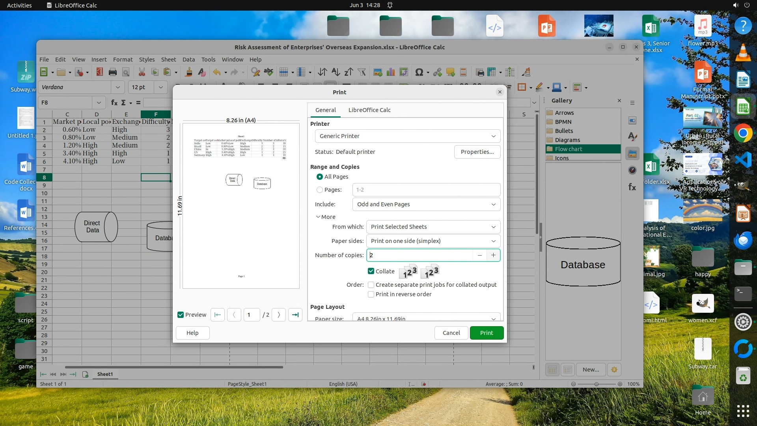Open sidebar Navigator compass icon
The height and width of the screenshot is (426, 757).
coord(632,170)
